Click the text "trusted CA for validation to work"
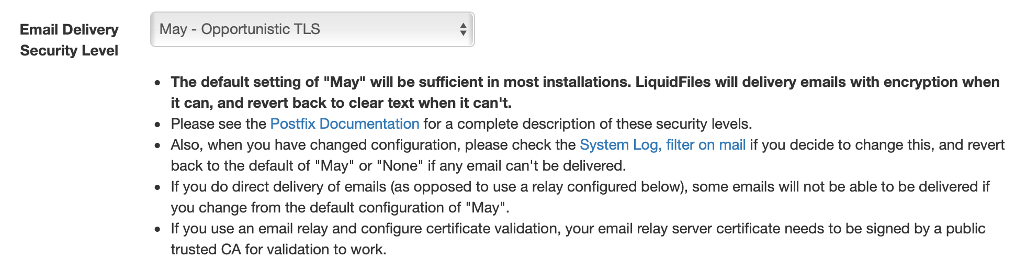1015x269 pixels. click(x=278, y=250)
